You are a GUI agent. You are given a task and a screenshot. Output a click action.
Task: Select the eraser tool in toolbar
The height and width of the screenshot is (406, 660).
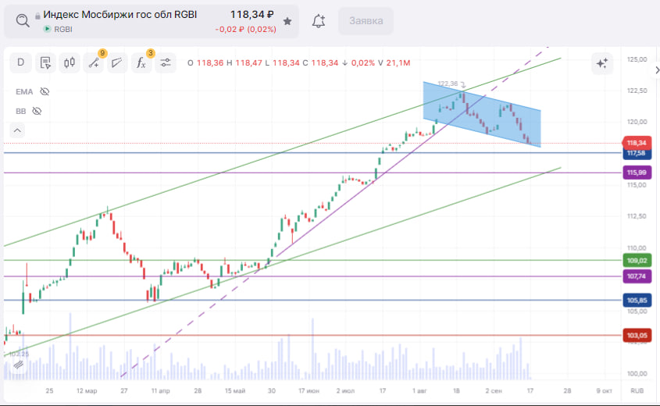[x=117, y=62]
